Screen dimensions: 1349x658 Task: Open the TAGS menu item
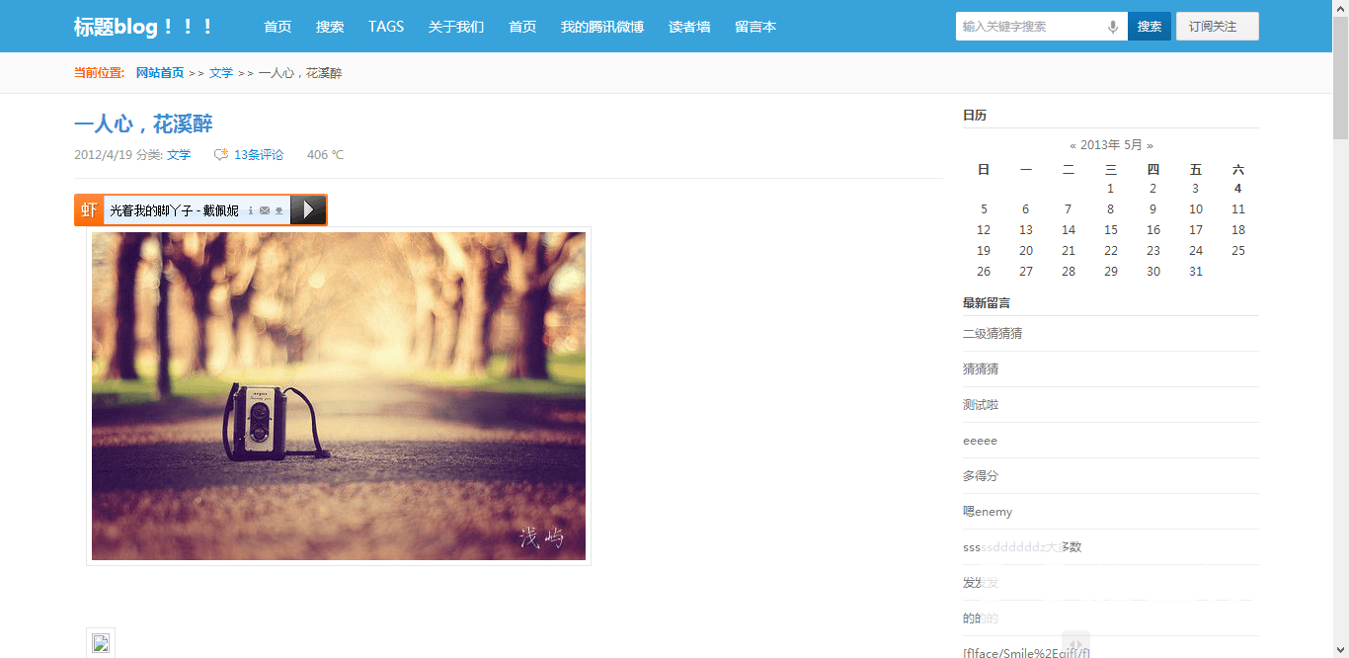click(386, 27)
